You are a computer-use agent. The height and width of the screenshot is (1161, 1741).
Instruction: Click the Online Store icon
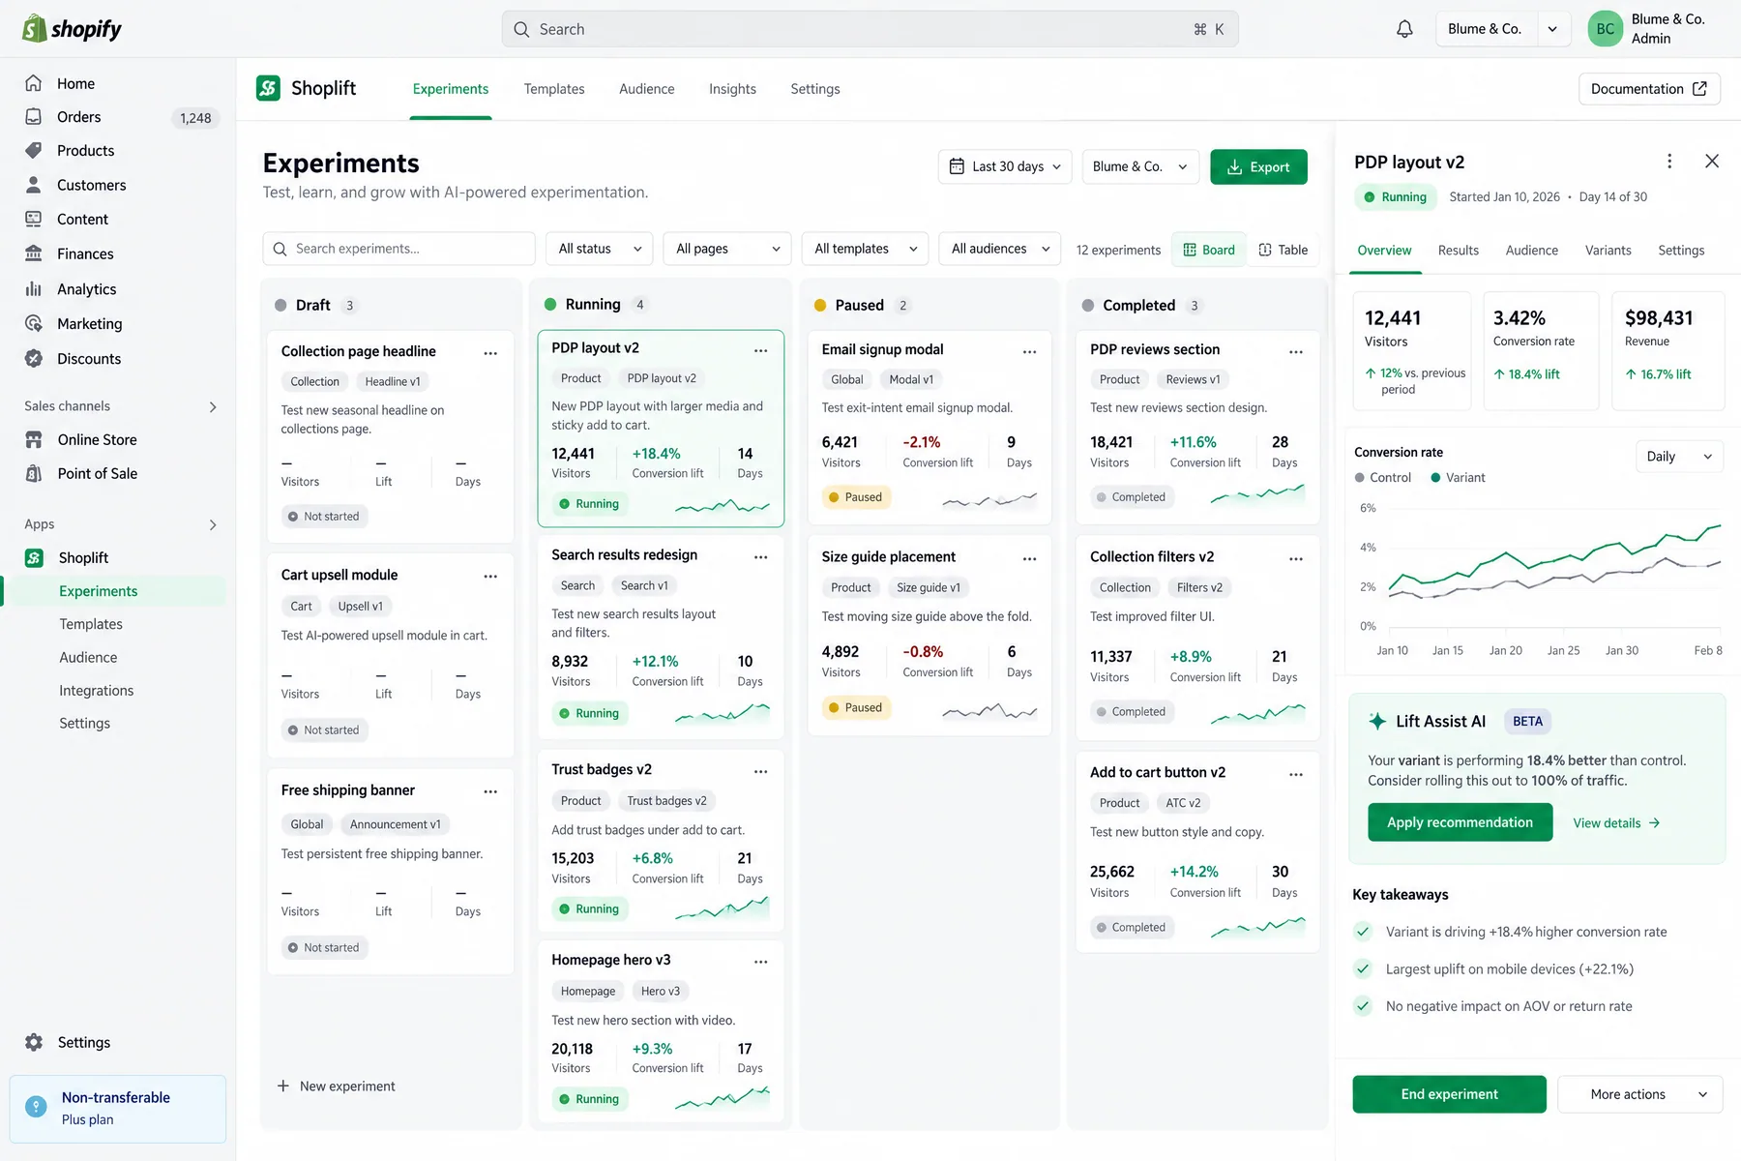coord(34,439)
